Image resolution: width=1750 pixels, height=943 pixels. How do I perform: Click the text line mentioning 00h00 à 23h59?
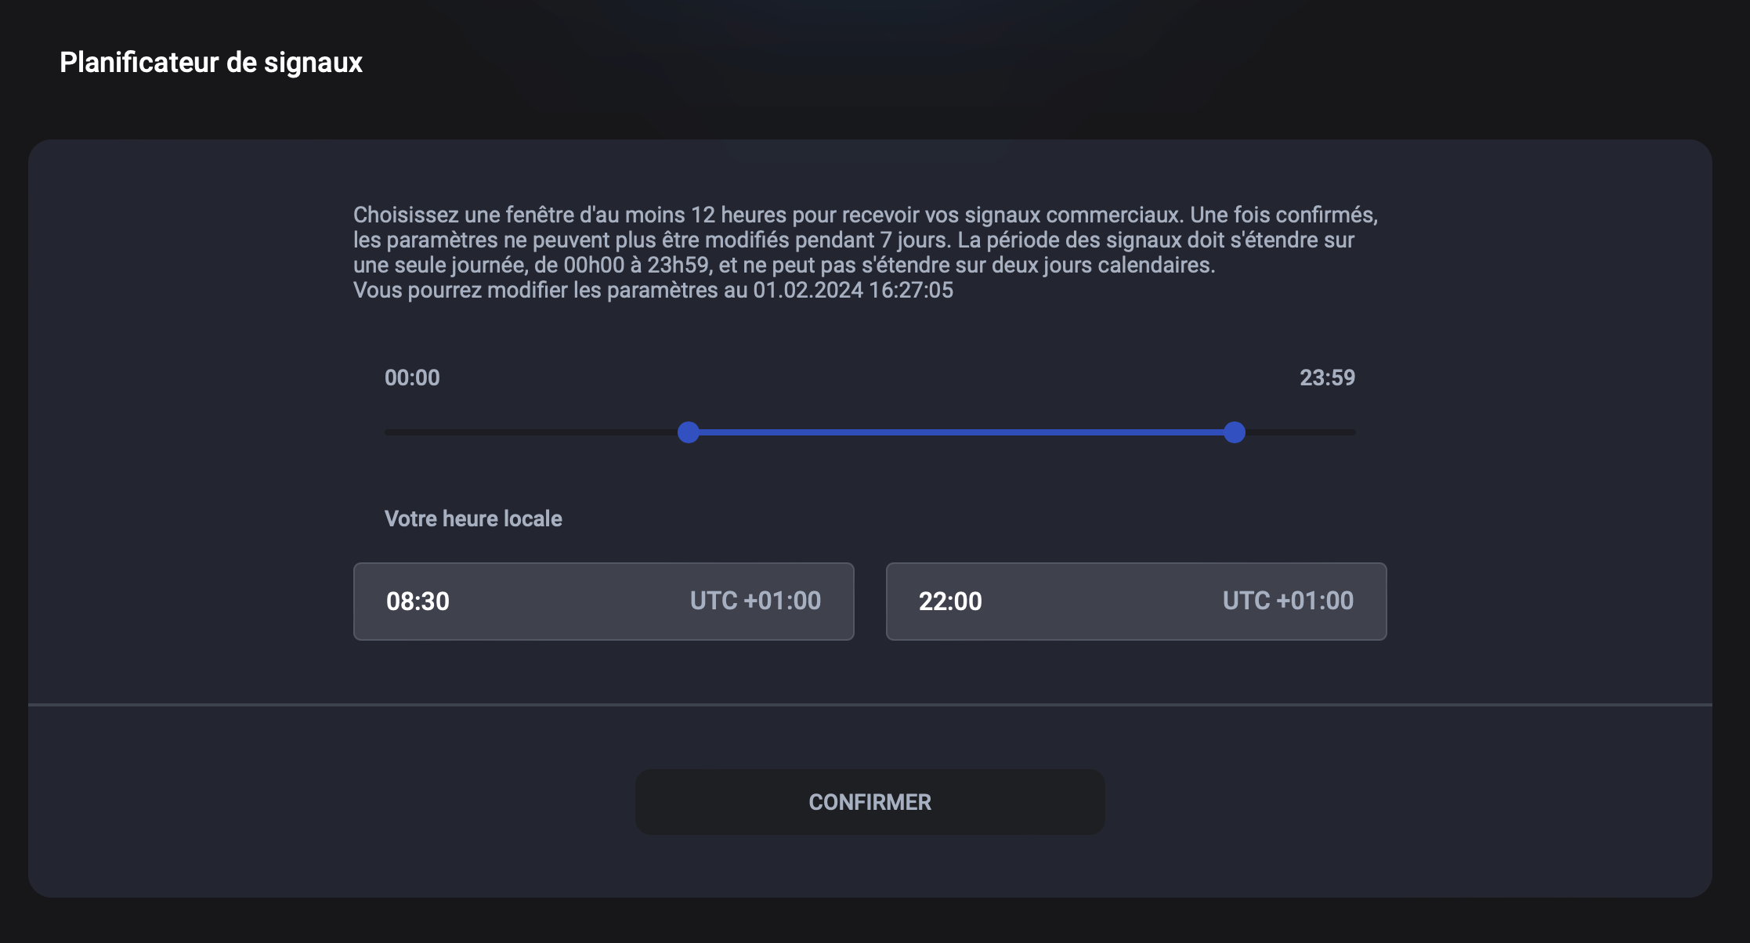pyautogui.click(x=784, y=265)
